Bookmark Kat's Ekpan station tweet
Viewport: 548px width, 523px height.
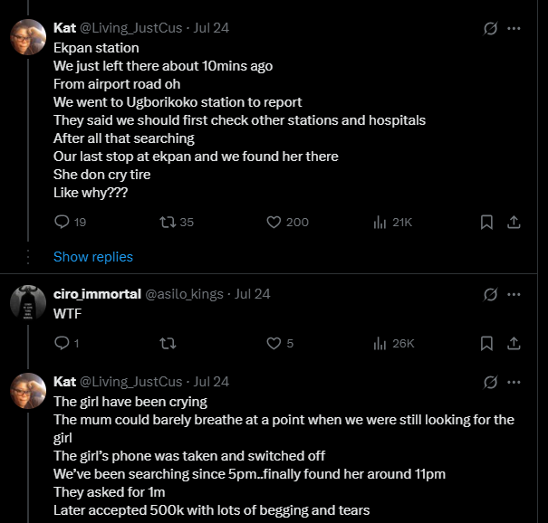pyautogui.click(x=486, y=222)
